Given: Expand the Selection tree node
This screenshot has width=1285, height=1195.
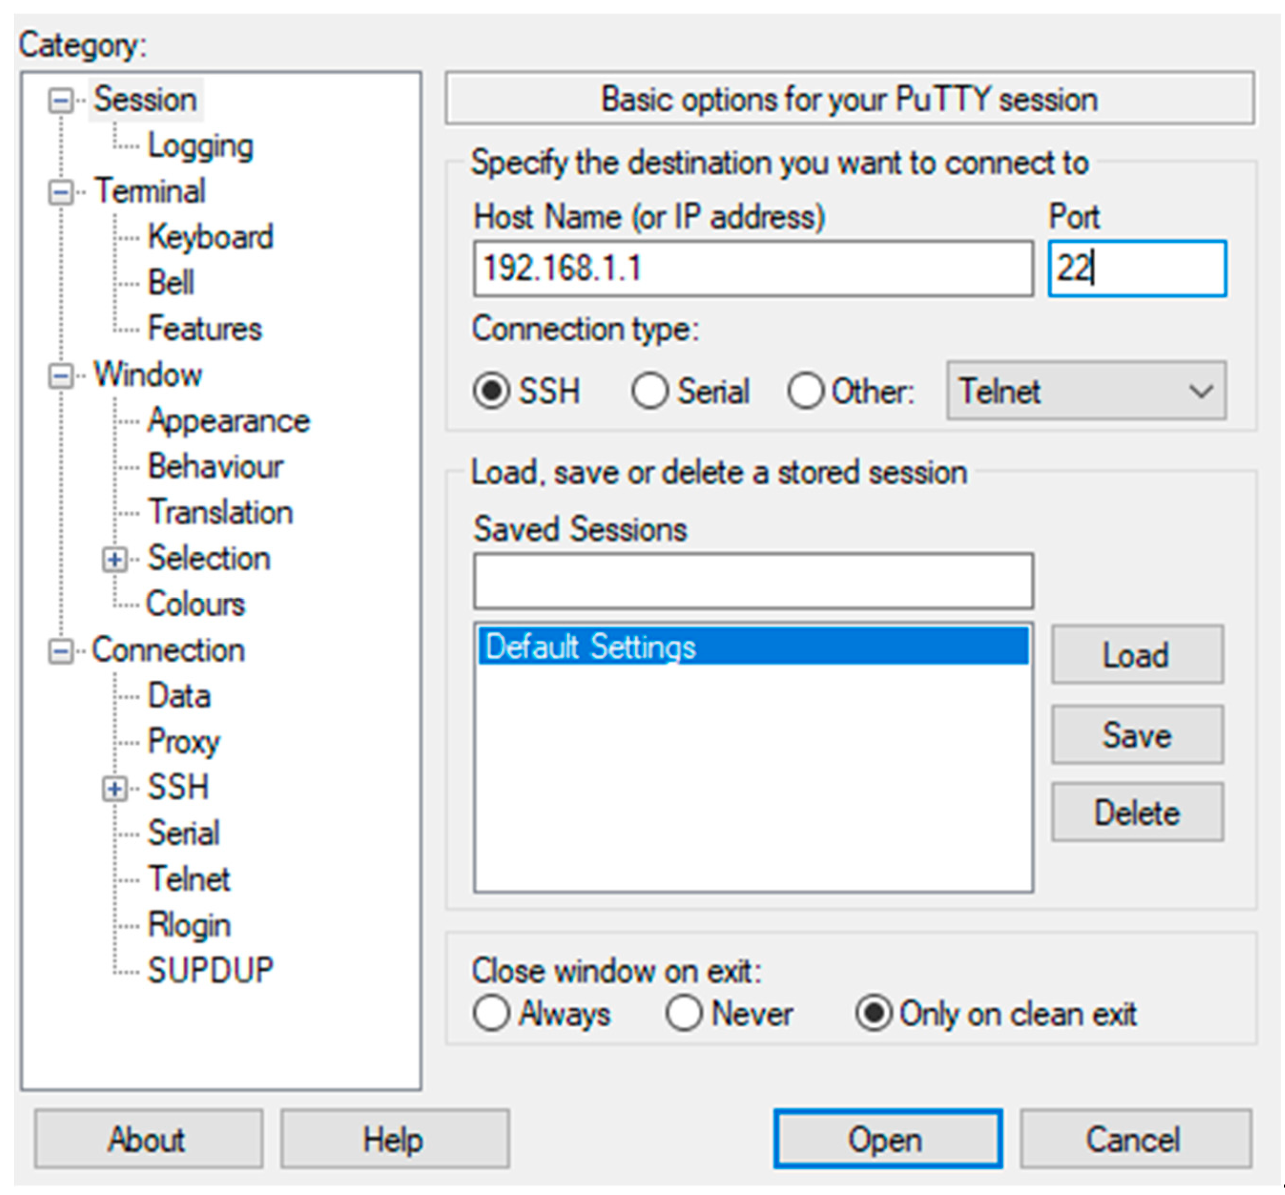Looking at the screenshot, I should pos(115,559).
